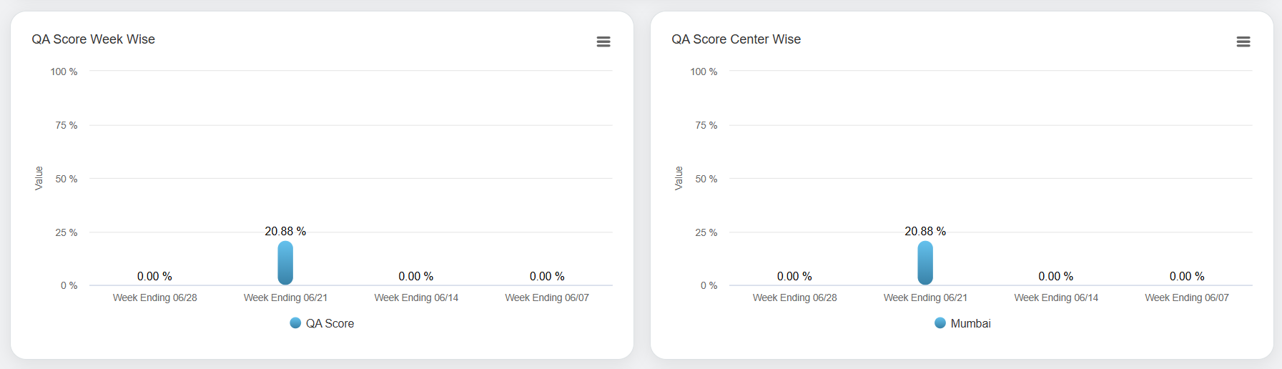
Task: Click Week Ending 06/14 label in Week Wise chart
Action: tap(416, 297)
